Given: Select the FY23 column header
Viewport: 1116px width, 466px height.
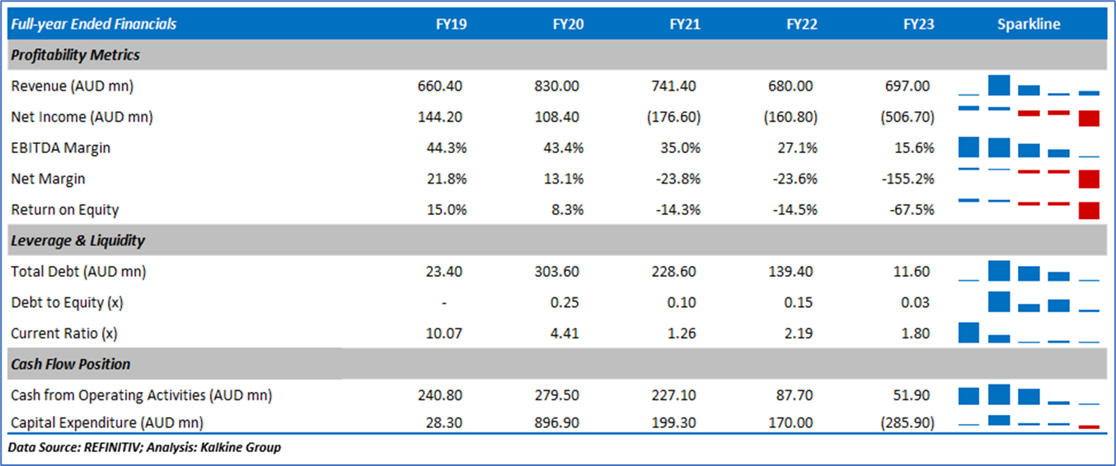Looking at the screenshot, I should (x=918, y=24).
